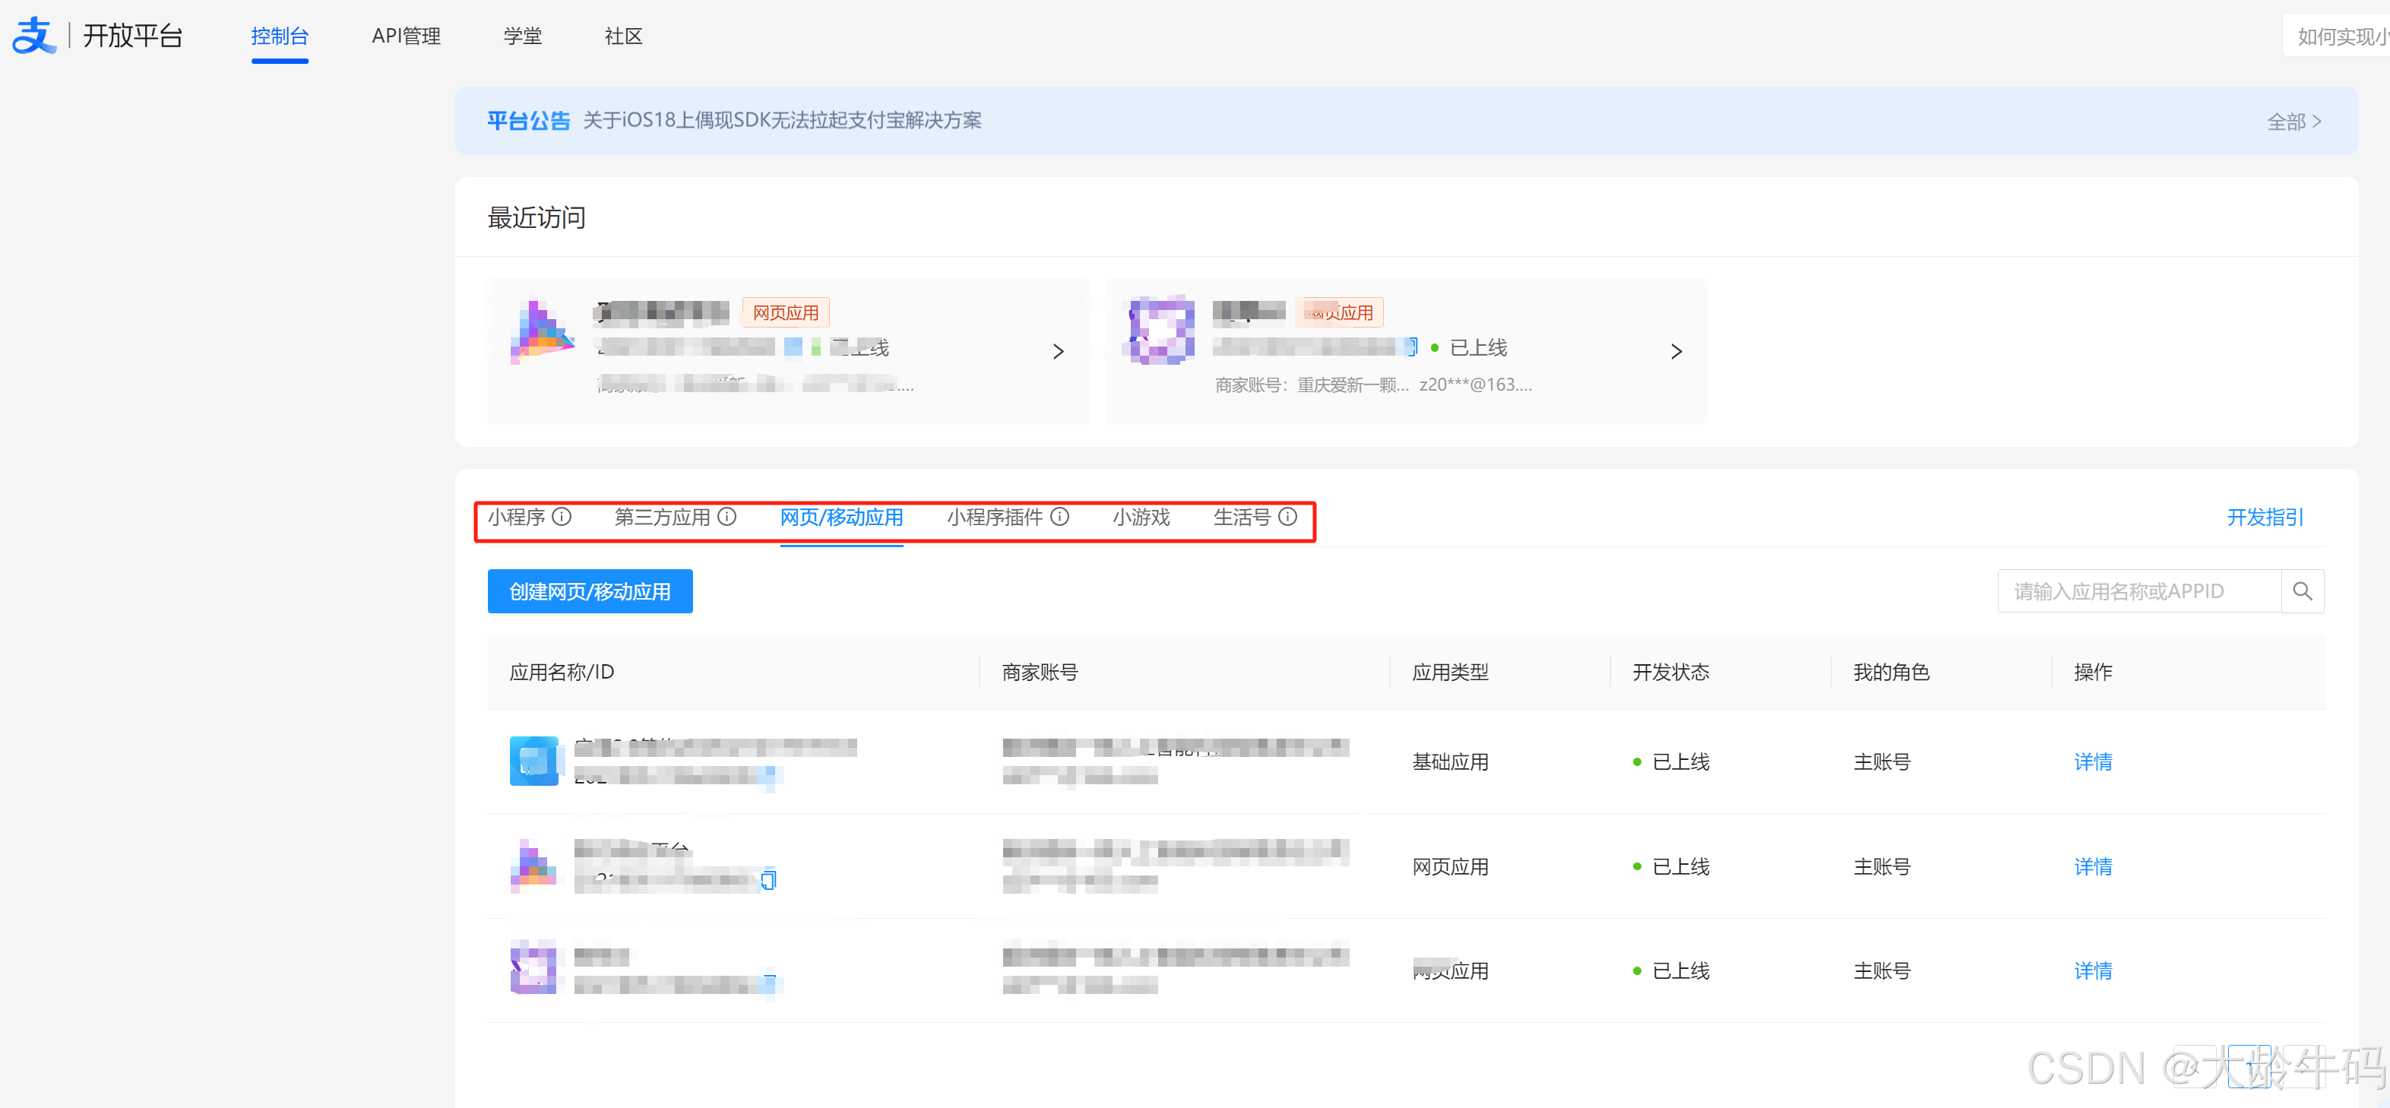Click the 网页应用 tag on first recent card
The width and height of the screenshot is (2390, 1108).
785,313
